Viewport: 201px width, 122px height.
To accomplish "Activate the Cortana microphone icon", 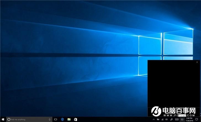I will 50,120.
